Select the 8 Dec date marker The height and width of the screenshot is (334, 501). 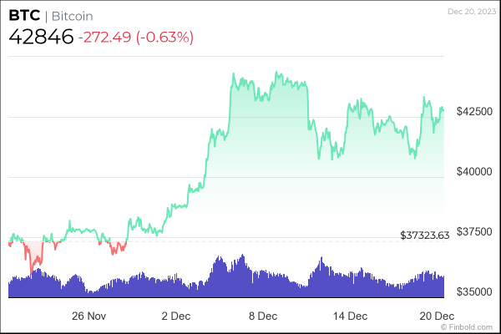point(262,316)
